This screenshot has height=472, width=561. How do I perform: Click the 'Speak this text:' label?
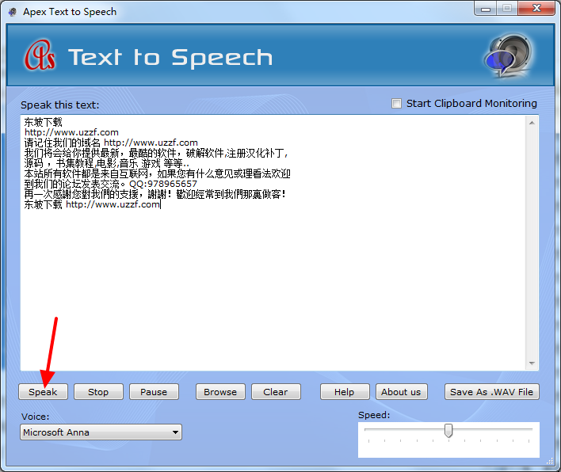pyautogui.click(x=59, y=105)
